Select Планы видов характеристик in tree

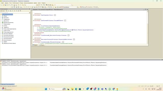tap(10, 29)
